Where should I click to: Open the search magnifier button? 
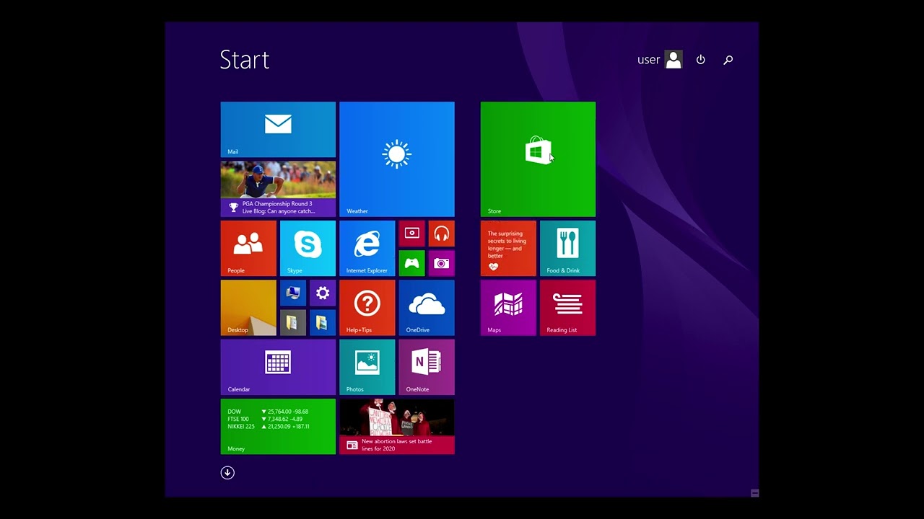pos(728,60)
